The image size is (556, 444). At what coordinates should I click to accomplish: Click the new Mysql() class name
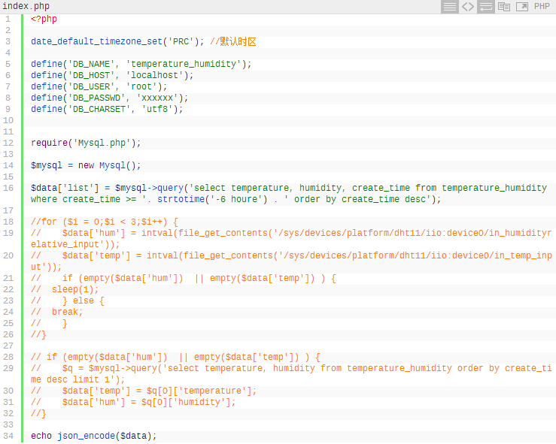point(112,166)
